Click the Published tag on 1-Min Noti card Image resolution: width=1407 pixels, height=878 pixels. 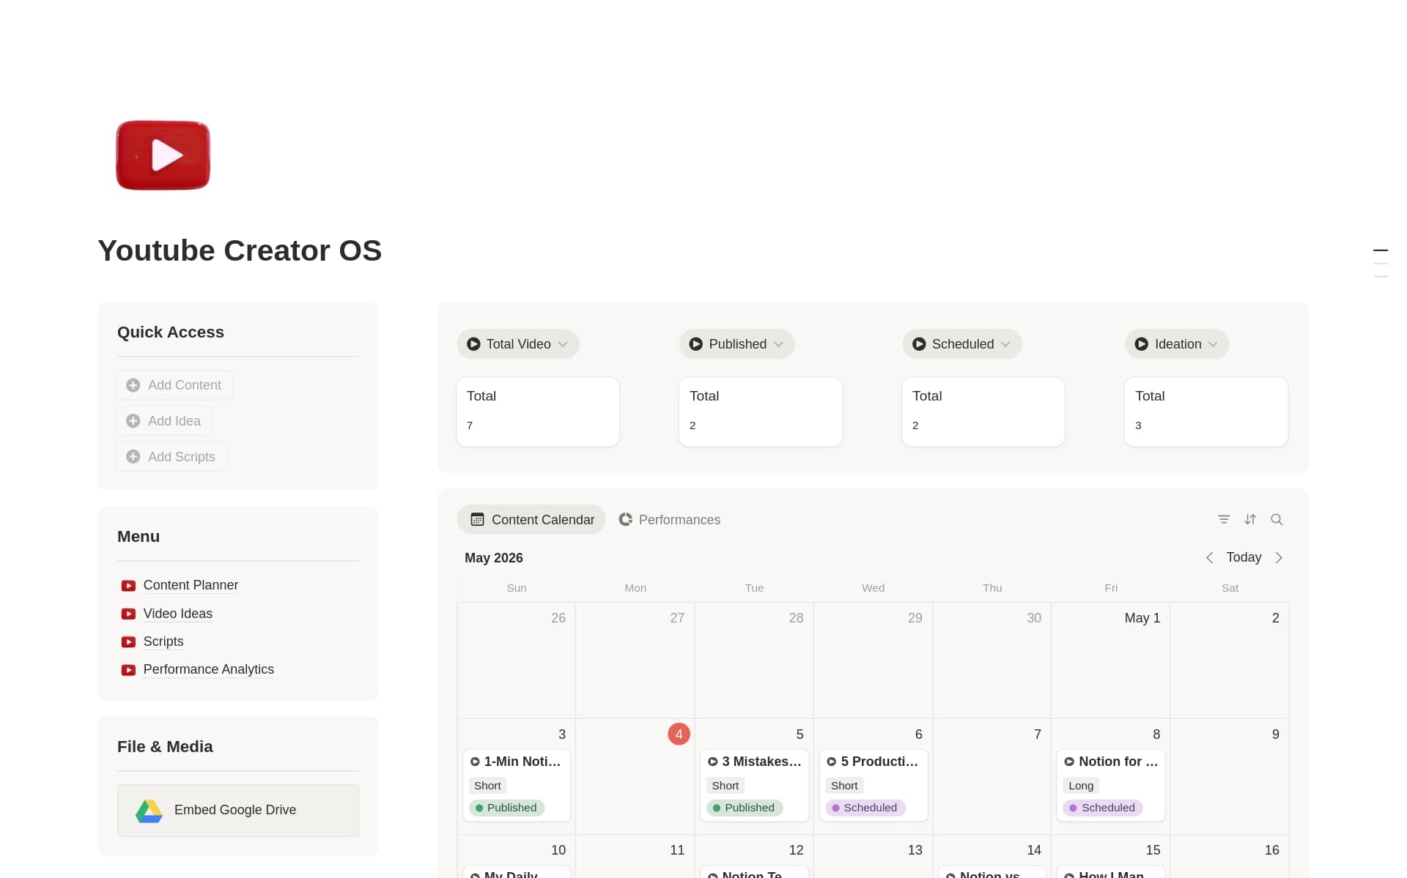click(506, 808)
